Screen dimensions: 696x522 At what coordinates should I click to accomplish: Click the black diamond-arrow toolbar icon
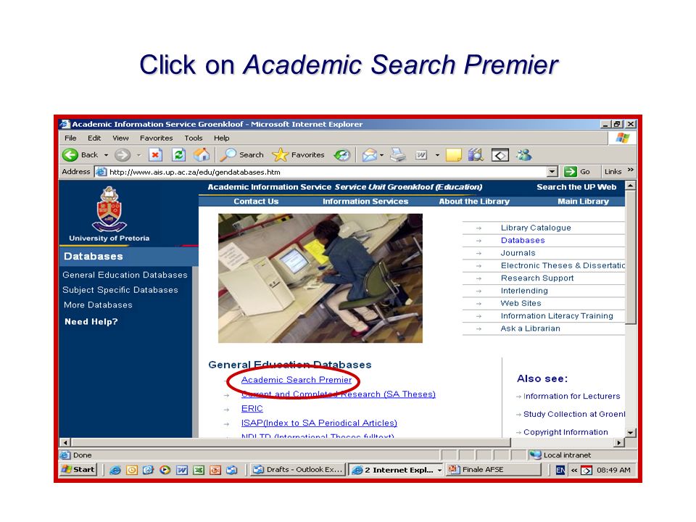(x=500, y=155)
